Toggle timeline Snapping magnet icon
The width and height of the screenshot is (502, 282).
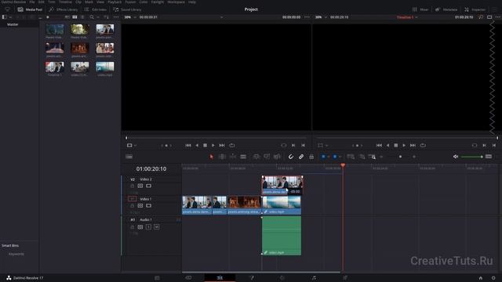tap(291, 157)
